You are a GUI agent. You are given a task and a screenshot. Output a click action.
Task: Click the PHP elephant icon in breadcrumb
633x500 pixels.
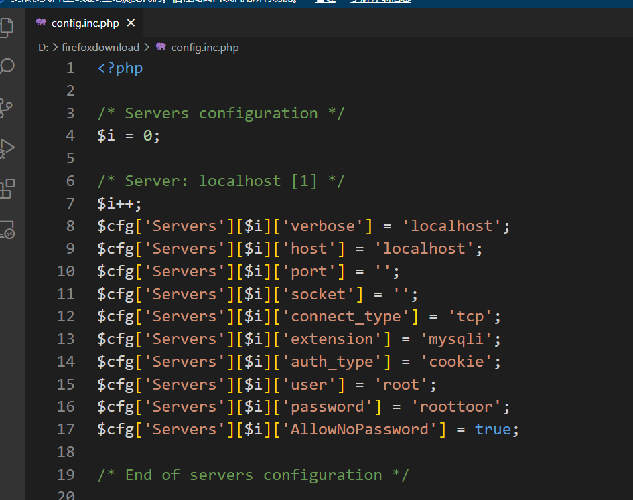click(x=161, y=46)
